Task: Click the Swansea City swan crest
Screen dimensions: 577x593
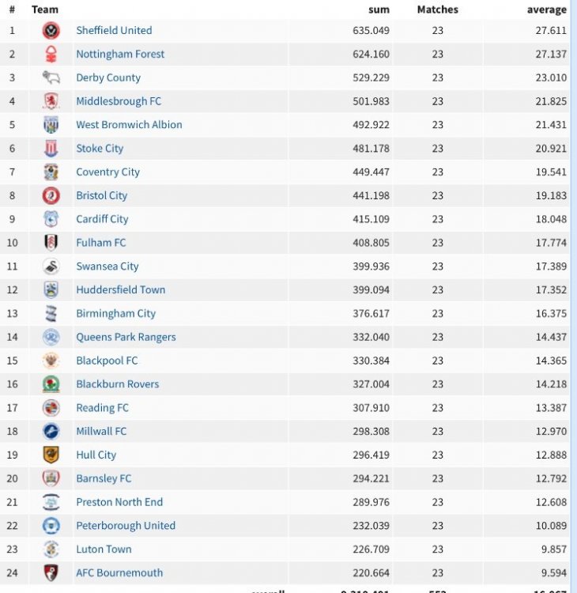Action: point(51,266)
